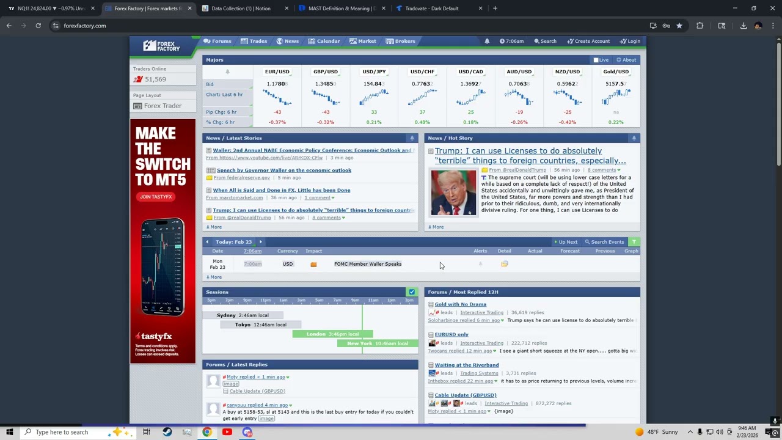The width and height of the screenshot is (782, 440).
Task: Click the Traders Online icon
Action: 138,79
